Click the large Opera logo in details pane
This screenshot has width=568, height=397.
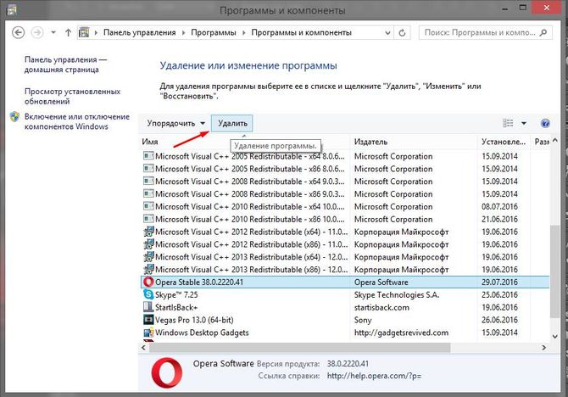pyautogui.click(x=167, y=372)
